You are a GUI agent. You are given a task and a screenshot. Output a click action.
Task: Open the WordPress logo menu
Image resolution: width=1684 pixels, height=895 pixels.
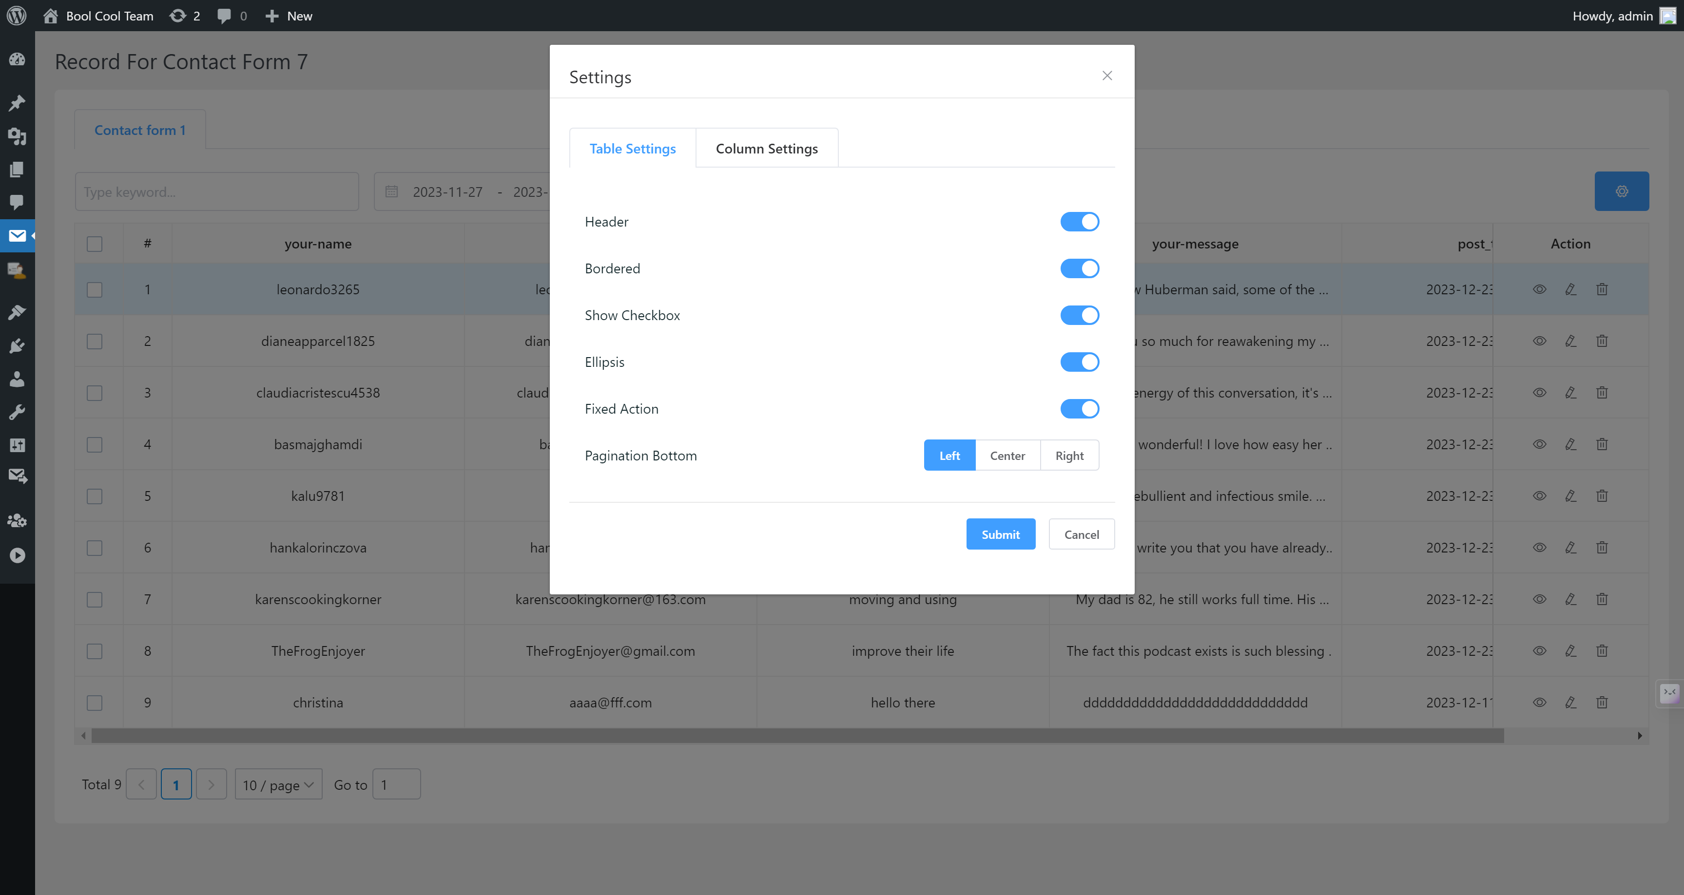click(17, 16)
